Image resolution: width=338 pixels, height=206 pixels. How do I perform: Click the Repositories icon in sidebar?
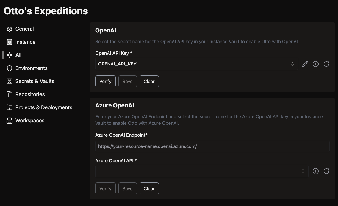(10, 94)
